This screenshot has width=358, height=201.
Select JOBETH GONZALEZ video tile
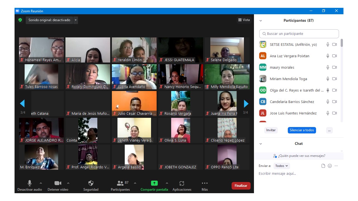point(181,157)
